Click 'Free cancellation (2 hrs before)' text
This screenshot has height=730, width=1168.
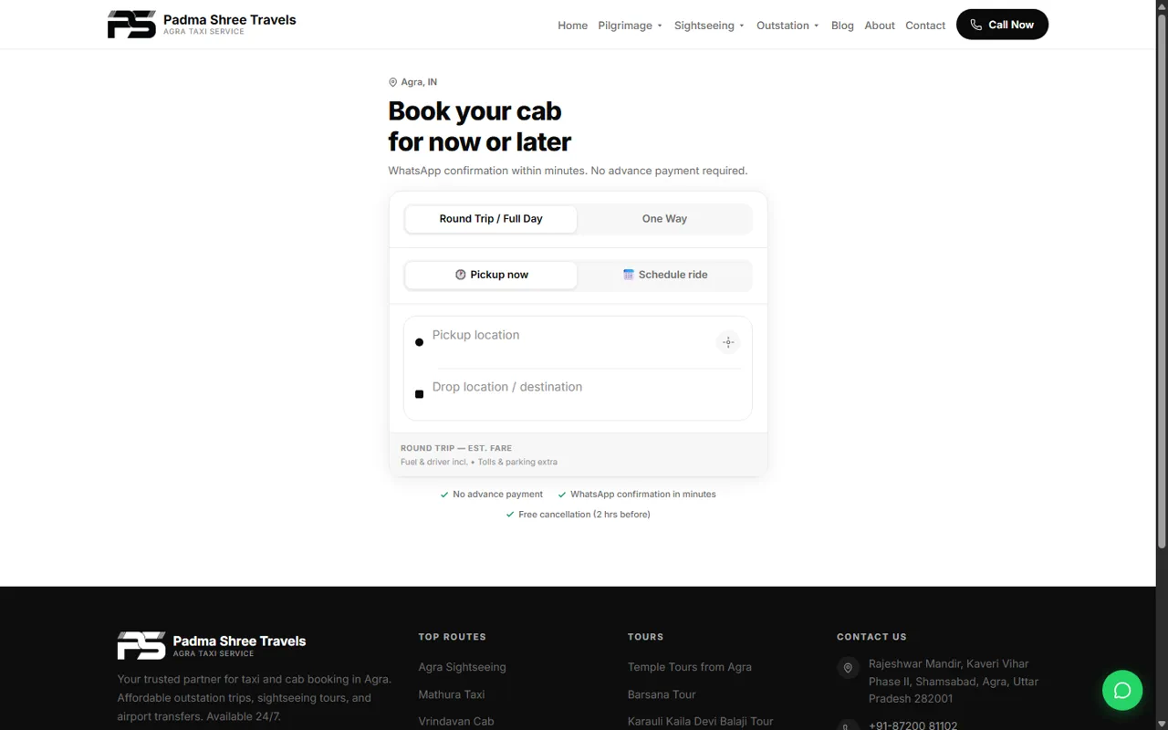584,515
